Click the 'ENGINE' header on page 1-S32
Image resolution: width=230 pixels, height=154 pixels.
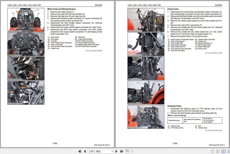click(98, 5)
